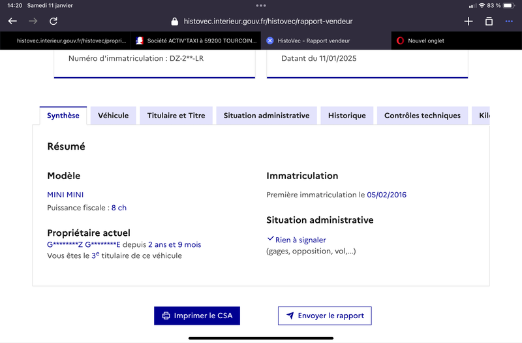Open the Situation administrative tab
The image size is (522, 343).
266,116
